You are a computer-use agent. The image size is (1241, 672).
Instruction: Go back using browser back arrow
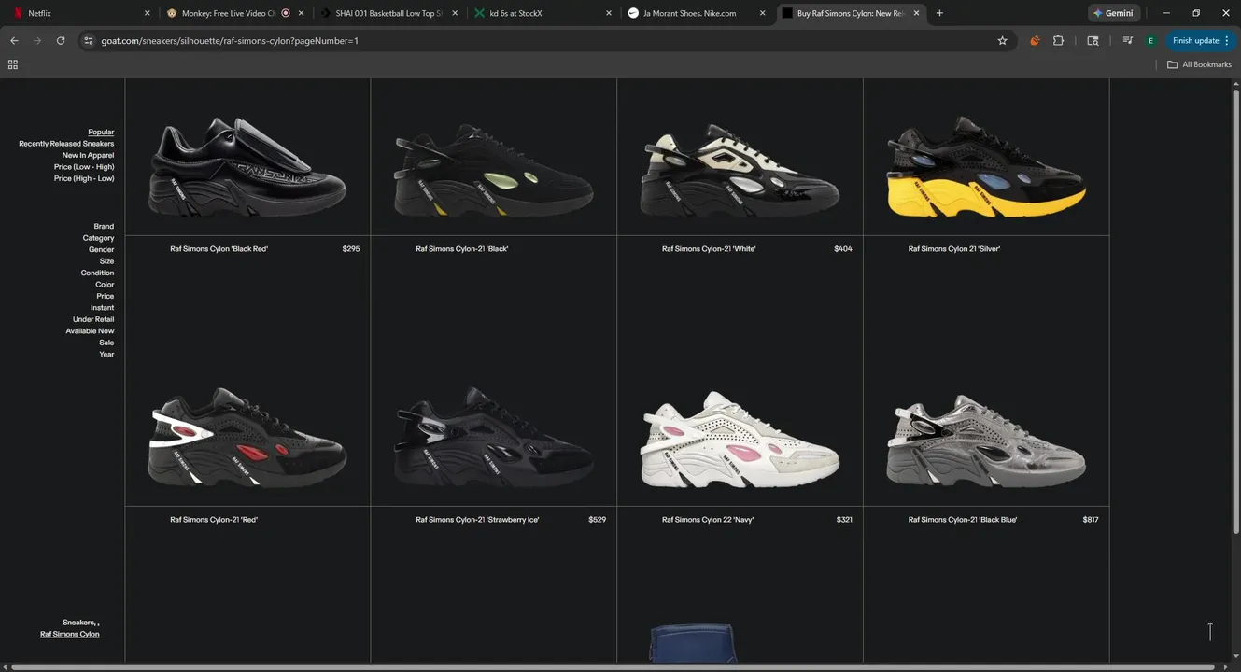point(14,41)
